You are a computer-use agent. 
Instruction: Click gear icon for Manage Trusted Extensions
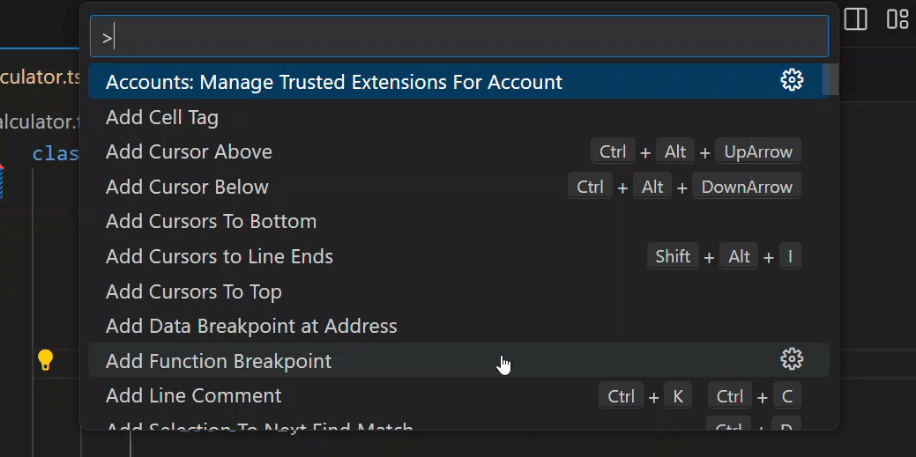[x=792, y=81]
